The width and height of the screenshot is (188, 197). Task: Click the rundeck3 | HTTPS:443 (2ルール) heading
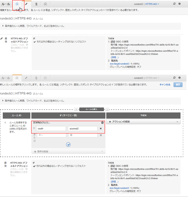point(21,94)
